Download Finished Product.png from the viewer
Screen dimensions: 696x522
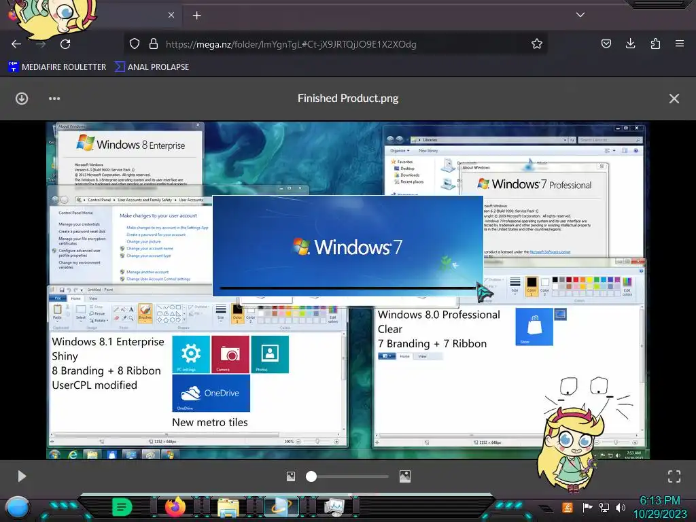(22, 99)
